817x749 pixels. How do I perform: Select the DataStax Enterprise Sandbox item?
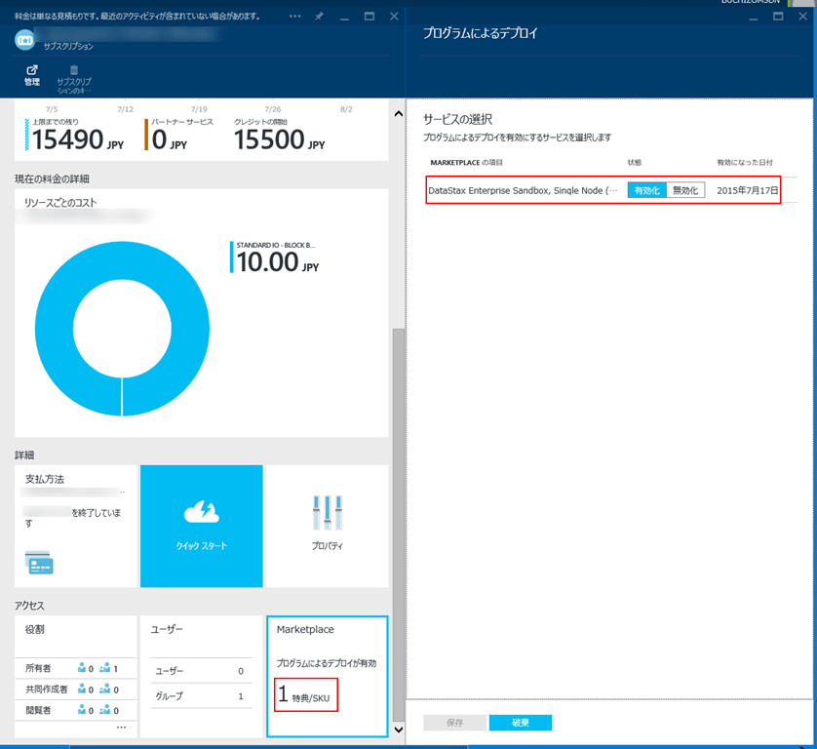(523, 190)
